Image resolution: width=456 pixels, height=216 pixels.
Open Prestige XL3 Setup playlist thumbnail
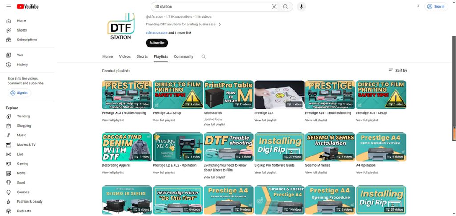coord(178,95)
